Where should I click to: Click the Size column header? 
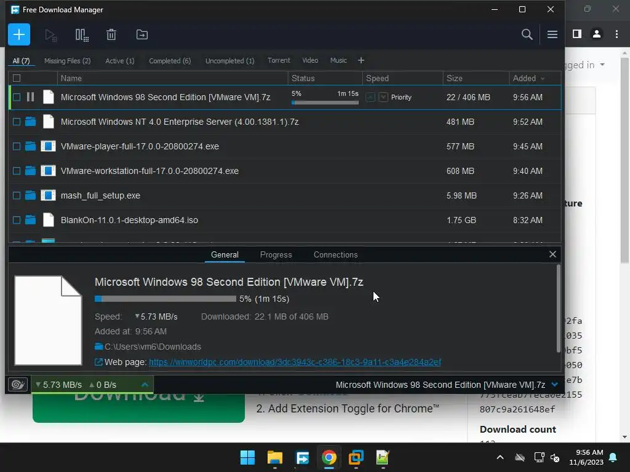[476, 78]
